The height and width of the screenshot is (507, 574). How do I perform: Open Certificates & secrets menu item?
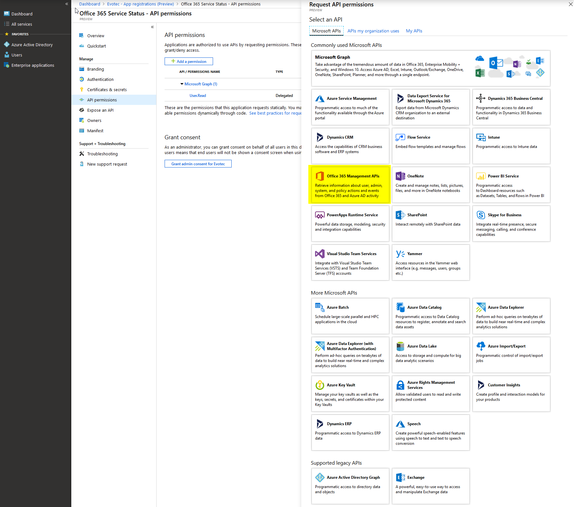pos(107,90)
